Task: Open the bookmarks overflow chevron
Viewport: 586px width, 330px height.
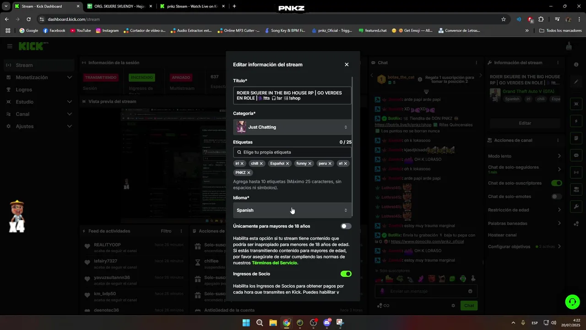Action: (x=527, y=31)
